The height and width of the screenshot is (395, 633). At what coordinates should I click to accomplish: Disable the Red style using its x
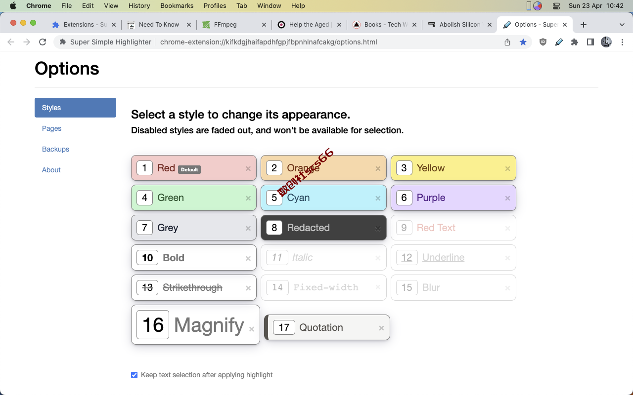tap(248, 169)
